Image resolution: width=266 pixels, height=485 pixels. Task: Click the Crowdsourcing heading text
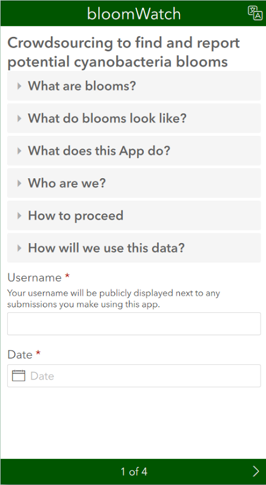click(x=124, y=52)
